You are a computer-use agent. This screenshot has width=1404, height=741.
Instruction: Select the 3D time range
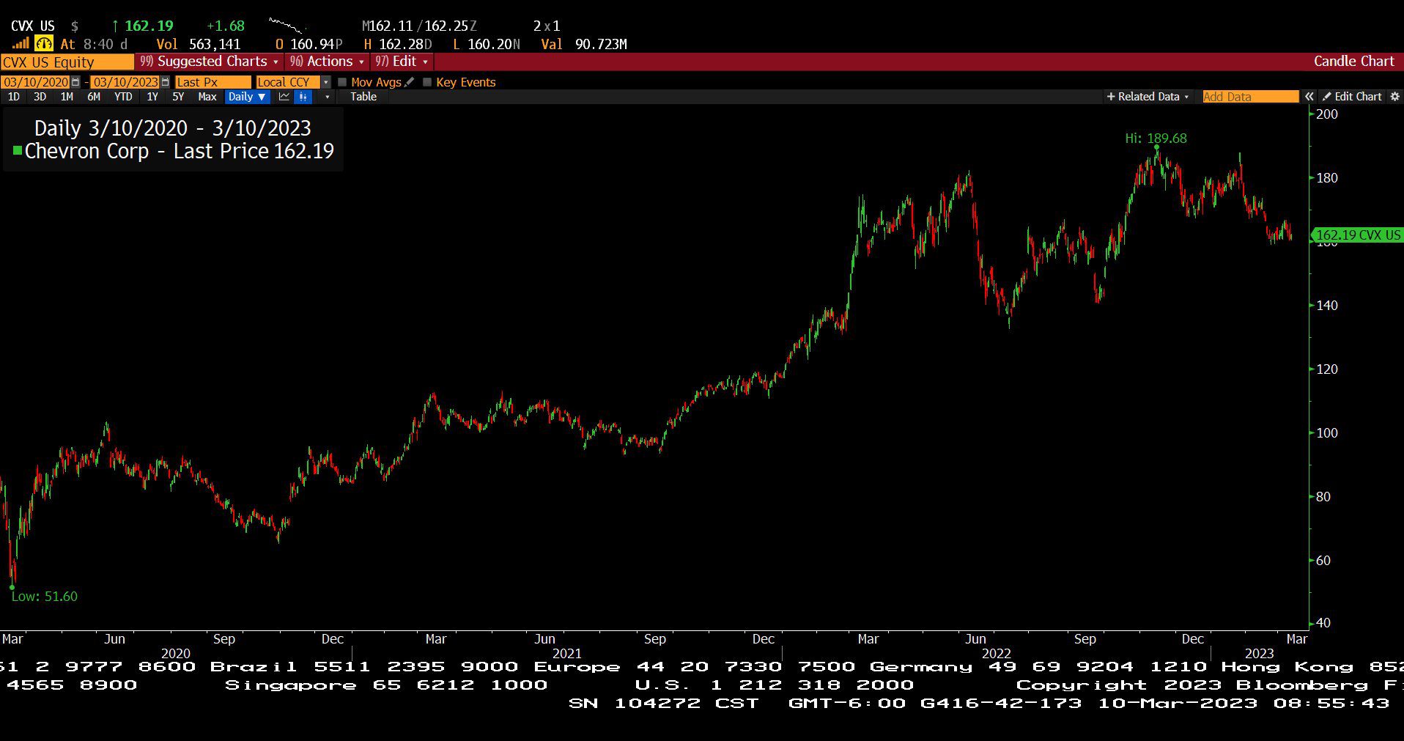pyautogui.click(x=40, y=97)
